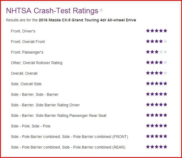Click the Side - Pole star rating
This screenshot has height=158, width=182.
point(157,126)
